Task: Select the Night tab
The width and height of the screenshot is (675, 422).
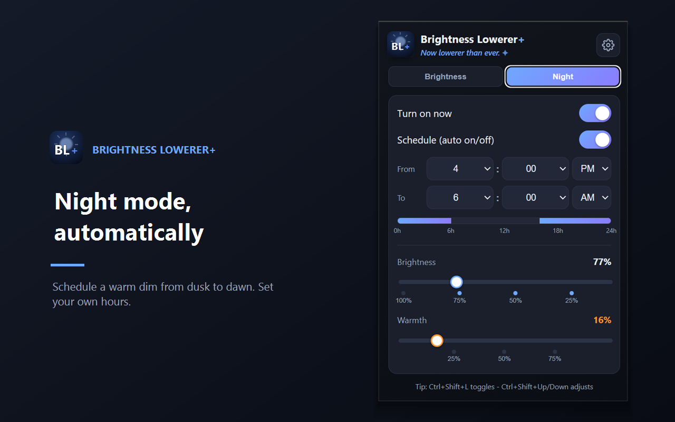Action: click(x=563, y=76)
